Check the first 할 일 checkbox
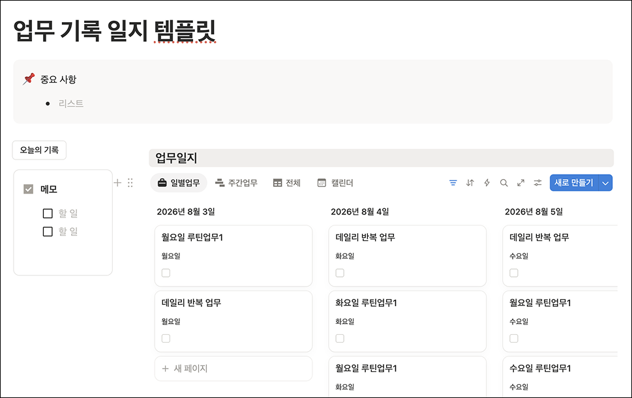Image resolution: width=632 pixels, height=398 pixels. click(48, 213)
